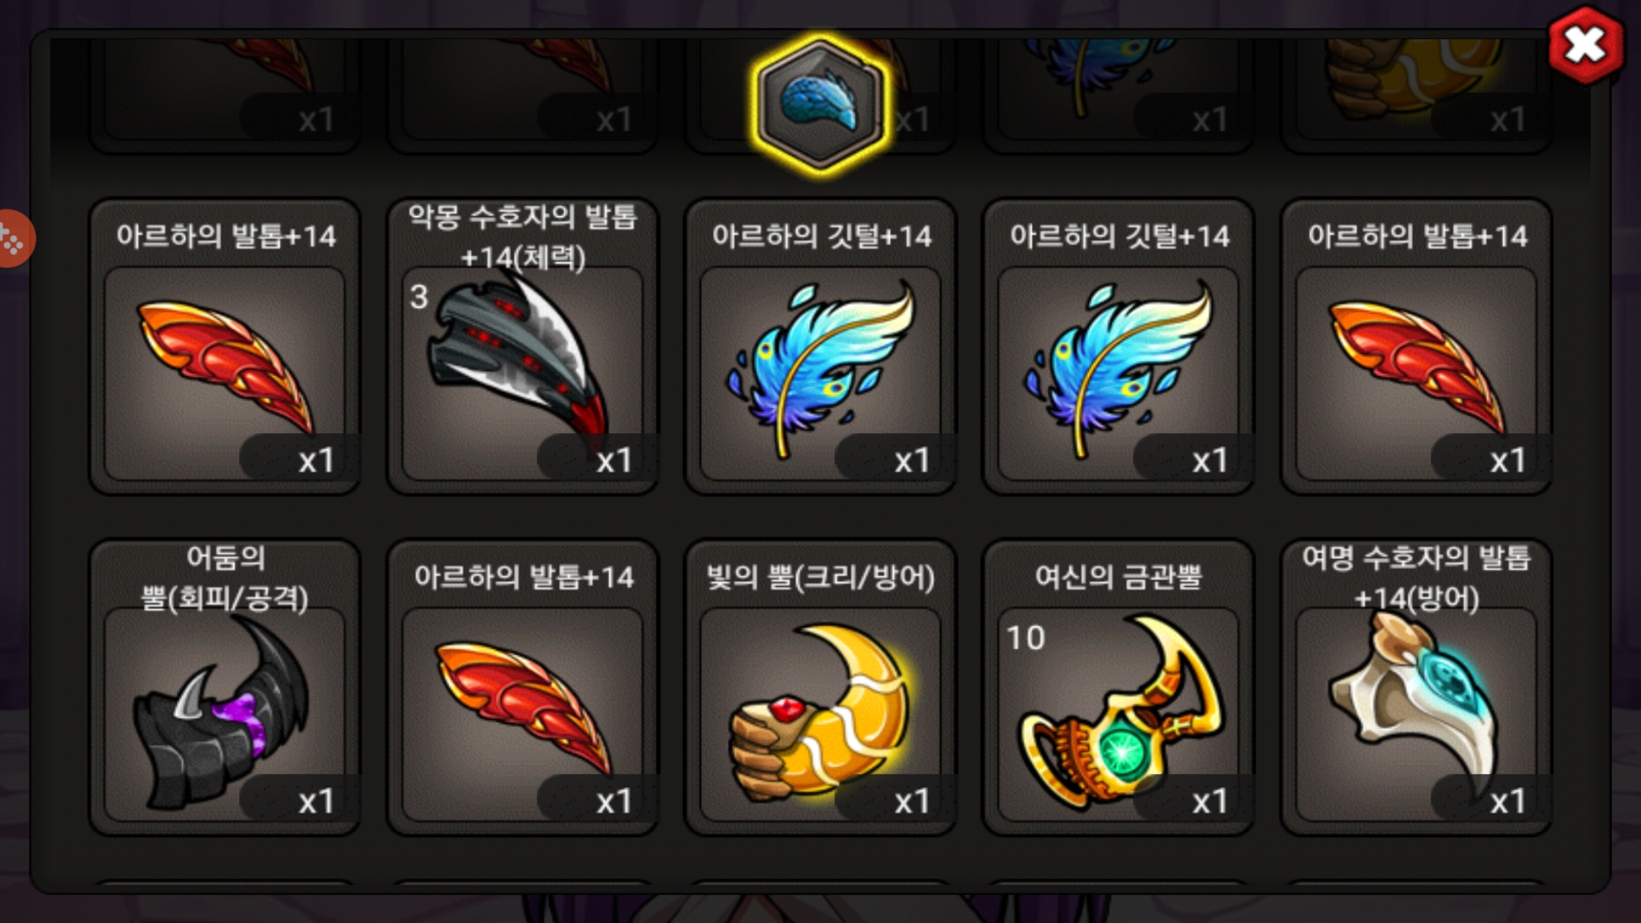Select the partially visible top-row blue feather
Image resolution: width=1641 pixels, height=923 pixels.
coord(1118,96)
